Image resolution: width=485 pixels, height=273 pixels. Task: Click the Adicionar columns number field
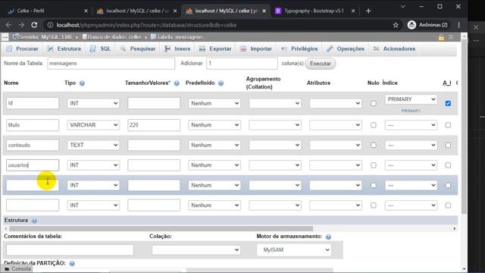pos(242,64)
